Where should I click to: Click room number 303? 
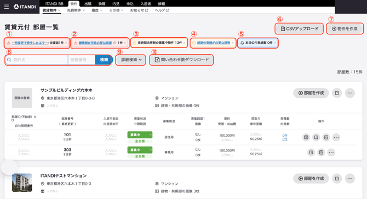67,150
